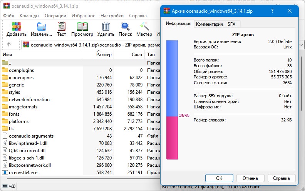
Task: Select the ocenaudio.arguments file icon
Action: pos(5,136)
